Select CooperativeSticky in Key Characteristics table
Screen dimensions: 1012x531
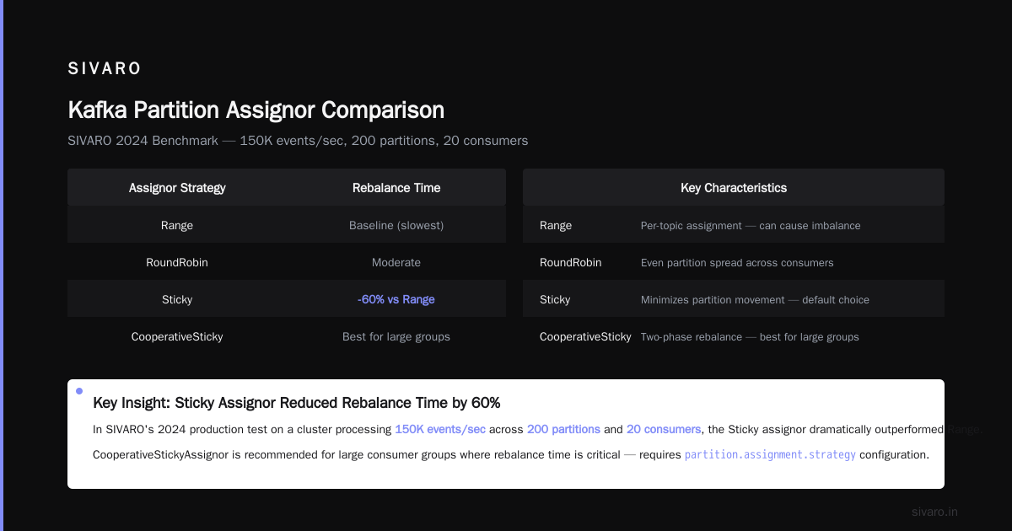585,336
